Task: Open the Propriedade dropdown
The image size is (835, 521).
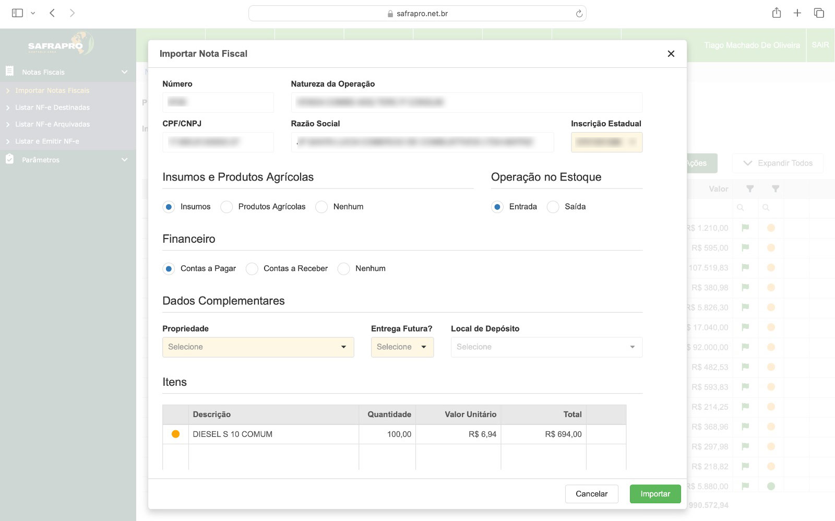Action: pyautogui.click(x=258, y=347)
